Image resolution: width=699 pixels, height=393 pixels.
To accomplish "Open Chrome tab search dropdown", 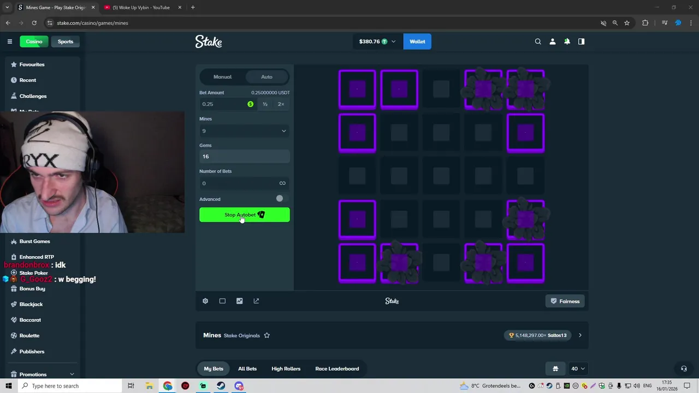I will [7, 7].
